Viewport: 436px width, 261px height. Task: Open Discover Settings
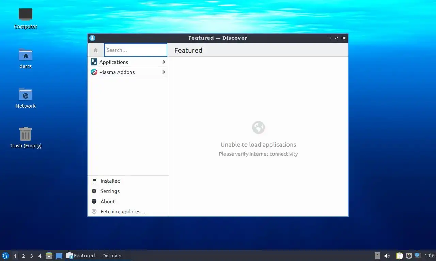coord(128,191)
